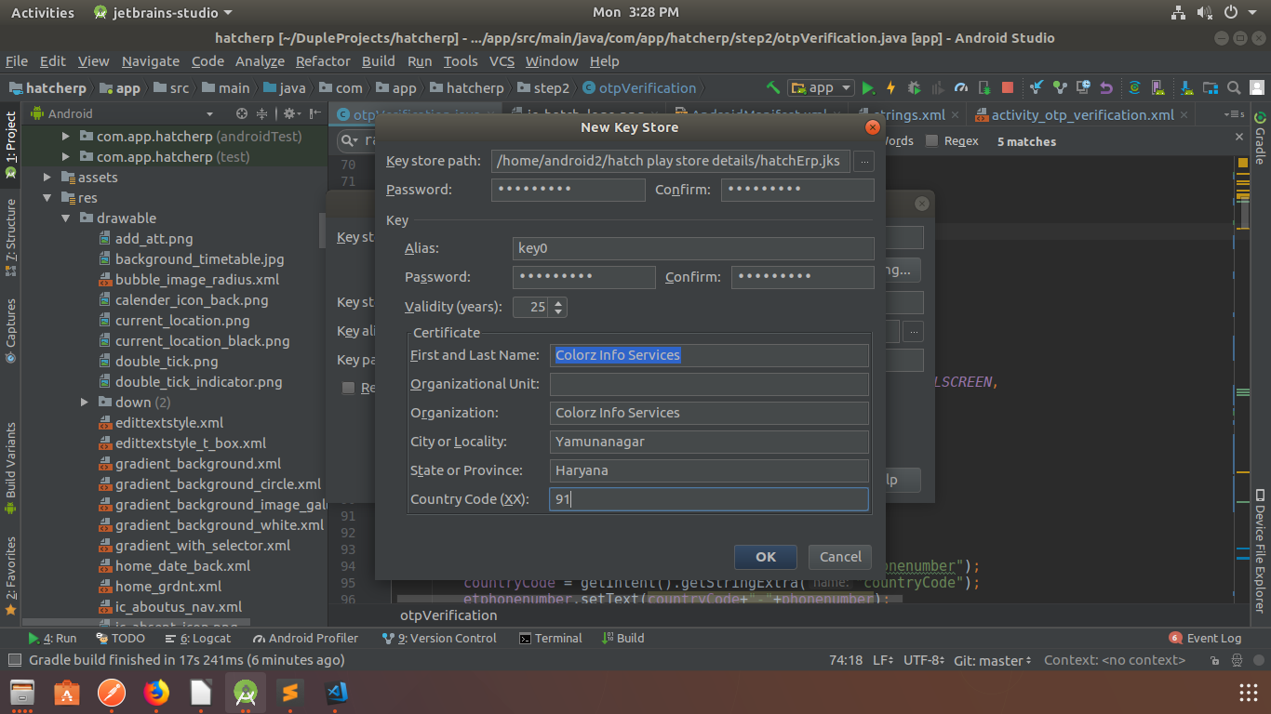Select double_tick.png file
This screenshot has height=714, width=1271.
point(167,362)
